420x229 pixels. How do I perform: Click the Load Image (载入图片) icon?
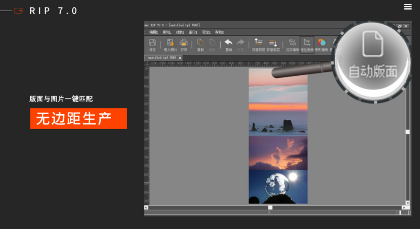[x=170, y=44]
